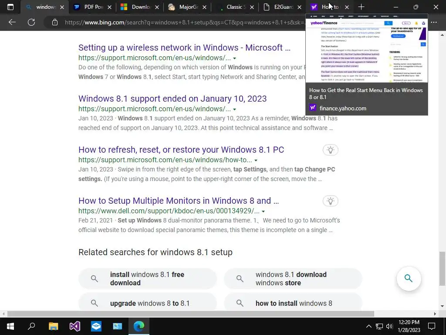Click the vertical page scrollbar thumb
Image resolution: width=446 pixels, height=335 pixels.
tap(443, 268)
